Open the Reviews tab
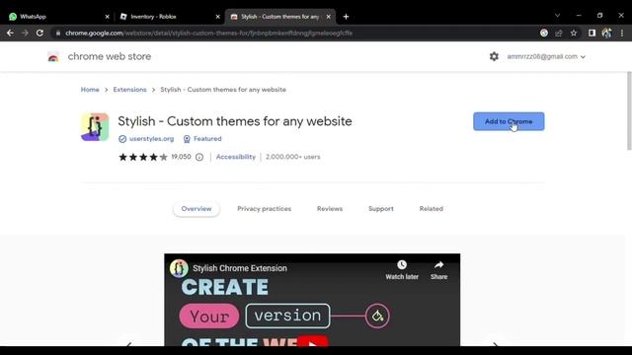 330,208
